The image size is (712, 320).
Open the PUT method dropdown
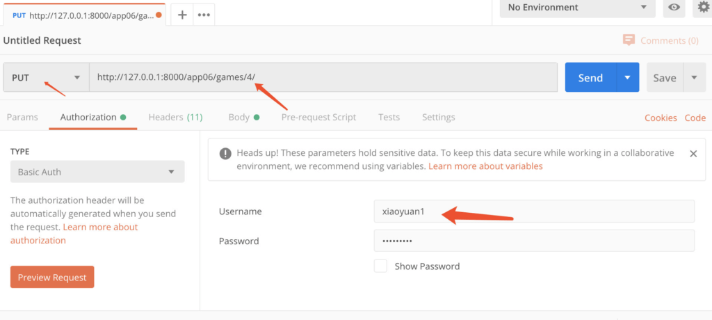click(47, 78)
